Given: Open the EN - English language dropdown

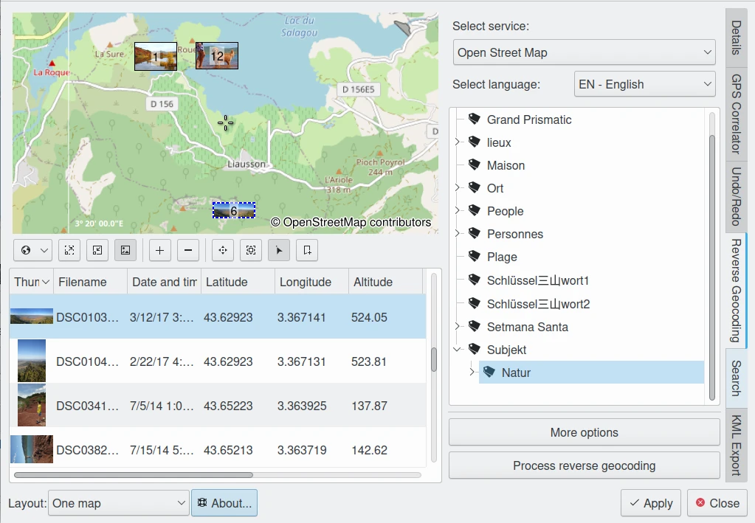Looking at the screenshot, I should [x=644, y=84].
